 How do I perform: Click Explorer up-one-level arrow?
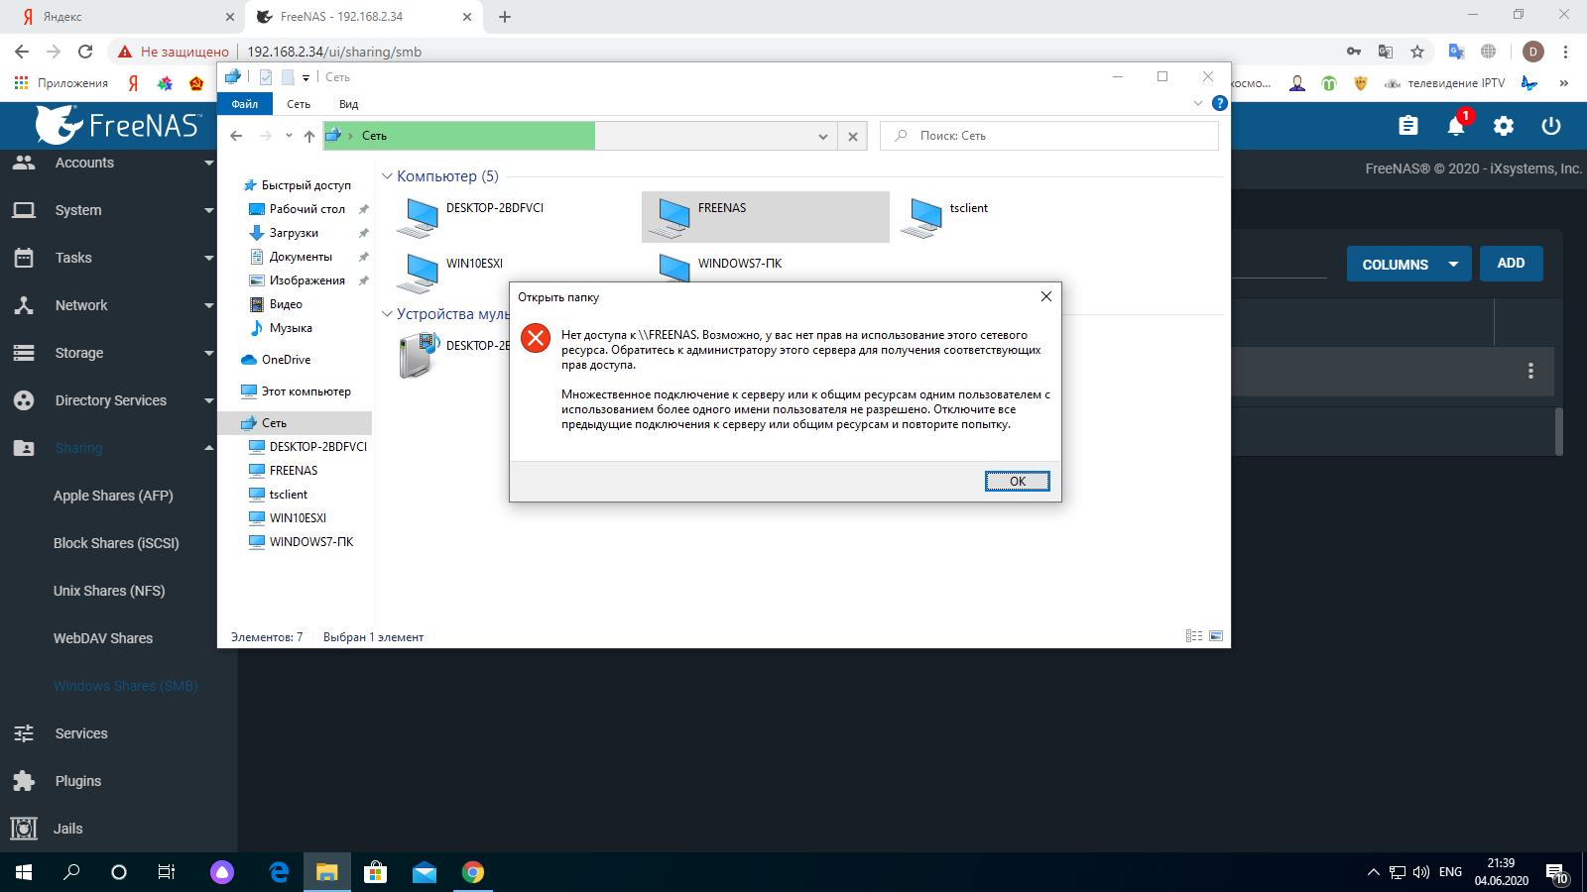pyautogui.click(x=309, y=136)
